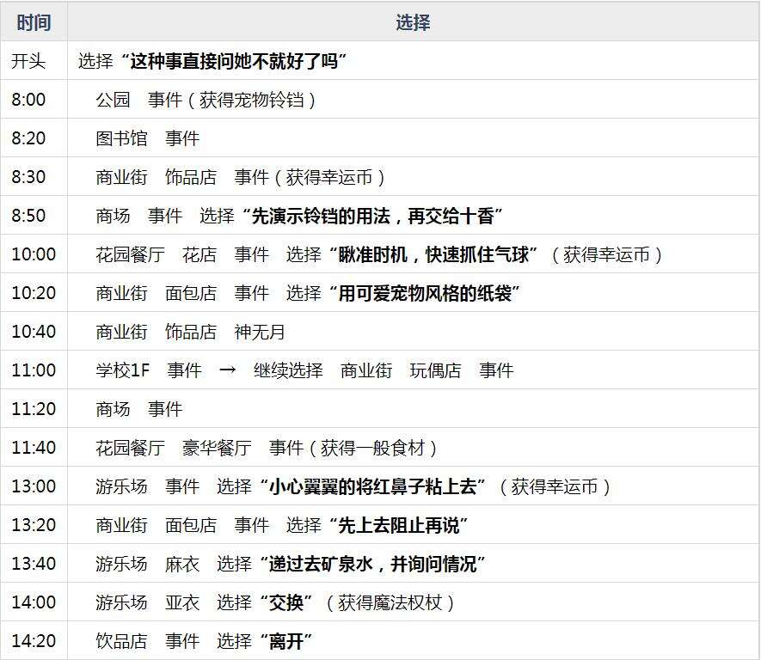
Task: Click the text 用可爱宠物风格的纸袋
Action: 425,293
